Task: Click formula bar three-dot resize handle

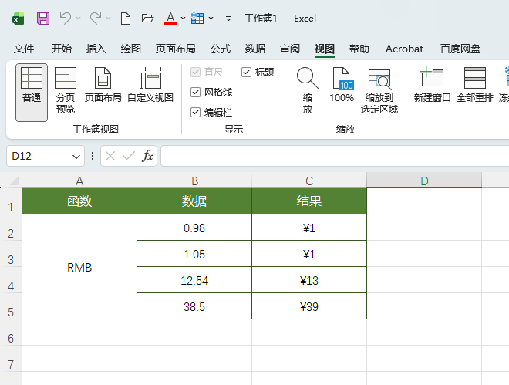Action: (93, 156)
